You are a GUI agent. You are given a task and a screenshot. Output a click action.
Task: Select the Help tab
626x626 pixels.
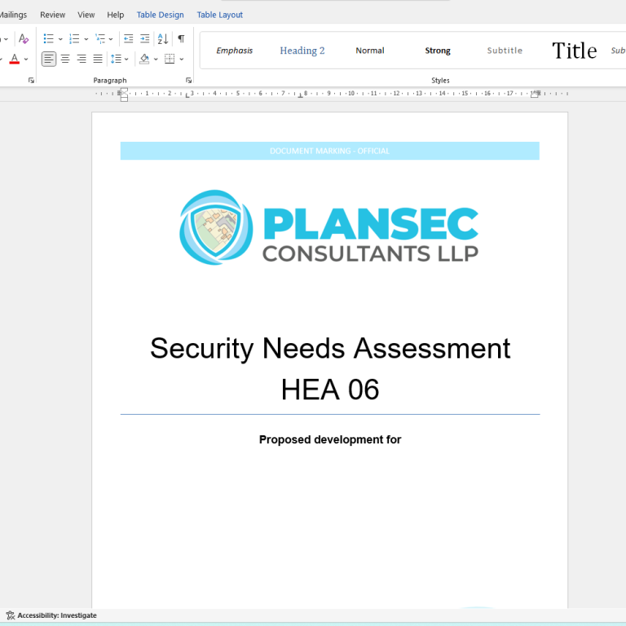coord(116,15)
